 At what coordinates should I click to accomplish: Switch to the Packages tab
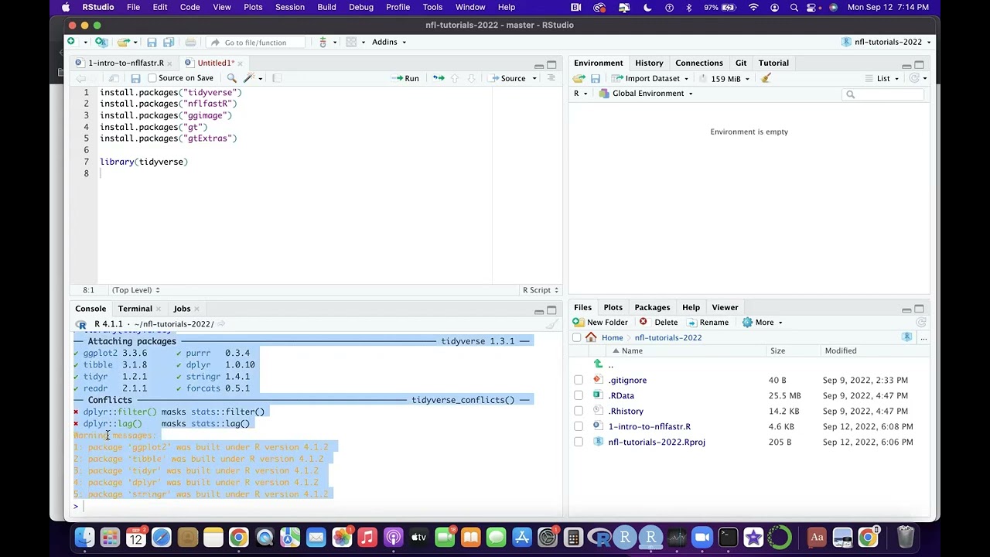652,307
